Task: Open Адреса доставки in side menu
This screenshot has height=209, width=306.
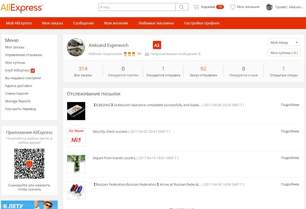Action: pos(19,86)
